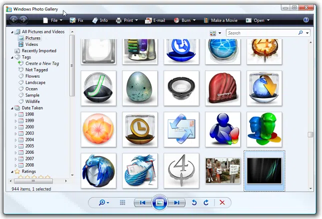
Task: Click Make a Movie
Action: coord(221,20)
